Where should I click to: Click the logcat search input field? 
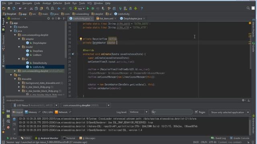click(172, 112)
